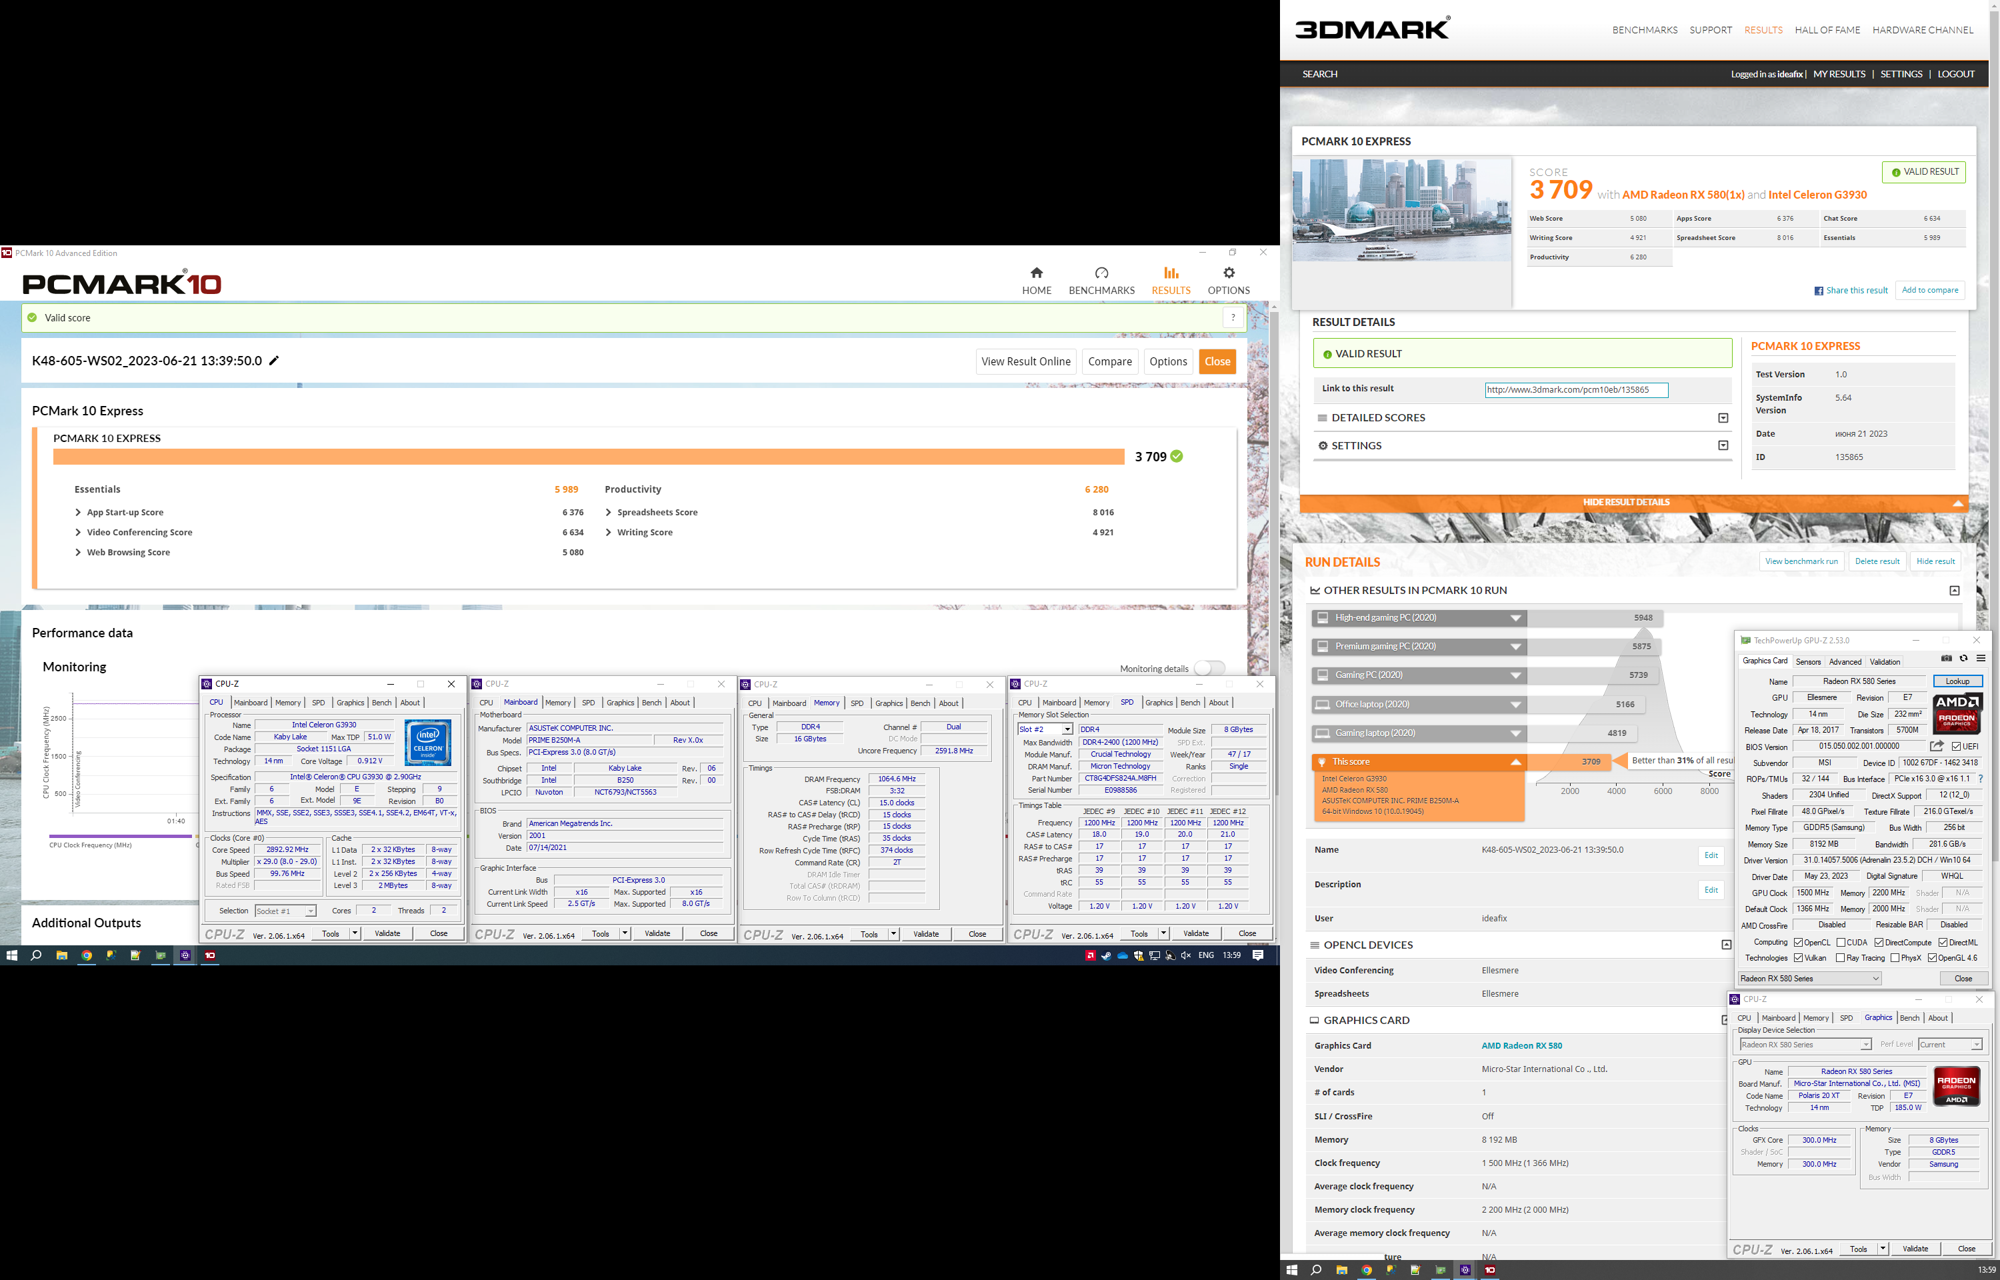The image size is (2000, 1280).
Task: Toggle DirectML checkbox in GPU-Z
Action: (x=1943, y=943)
